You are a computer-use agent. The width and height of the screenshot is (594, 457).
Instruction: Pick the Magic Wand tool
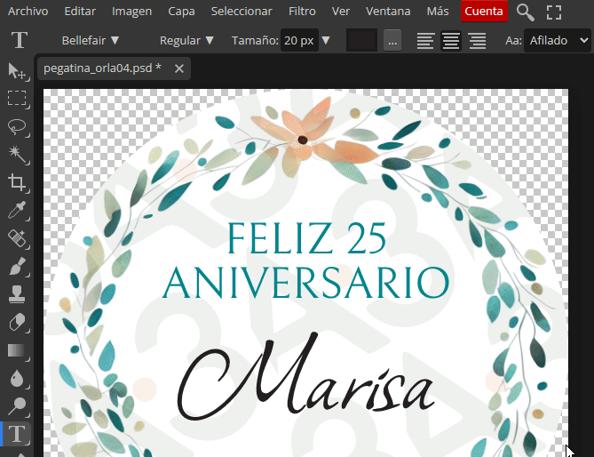(17, 155)
